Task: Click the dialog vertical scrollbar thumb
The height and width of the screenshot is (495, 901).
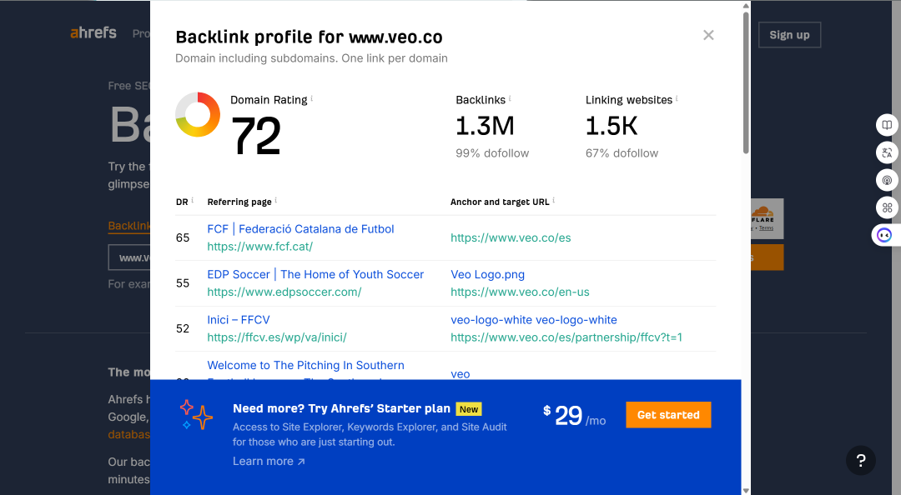Action: pyautogui.click(x=746, y=82)
